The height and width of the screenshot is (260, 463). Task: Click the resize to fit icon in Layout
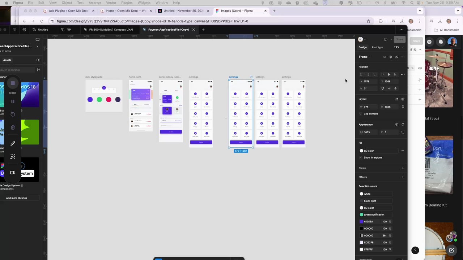point(397,99)
